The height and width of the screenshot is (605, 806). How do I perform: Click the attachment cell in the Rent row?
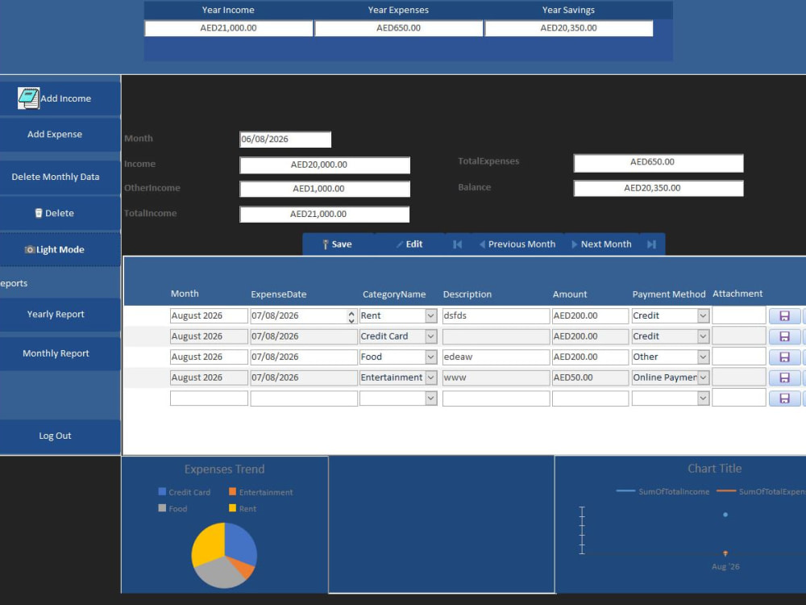pos(738,316)
